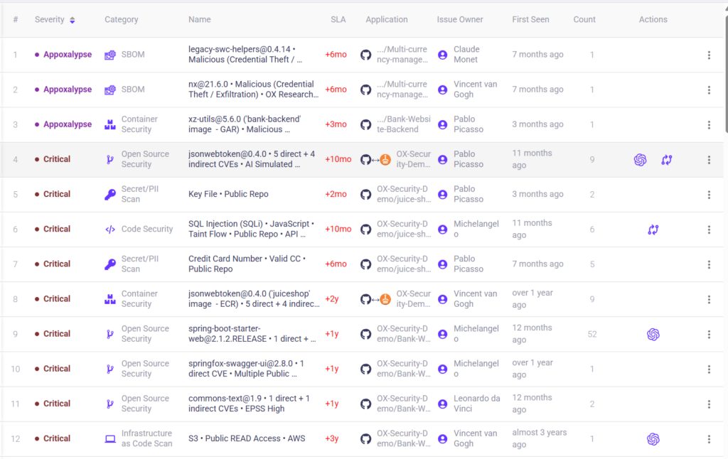The width and height of the screenshot is (728, 459).
Task: Click the SBOM category icon in row 2
Action: [110, 90]
